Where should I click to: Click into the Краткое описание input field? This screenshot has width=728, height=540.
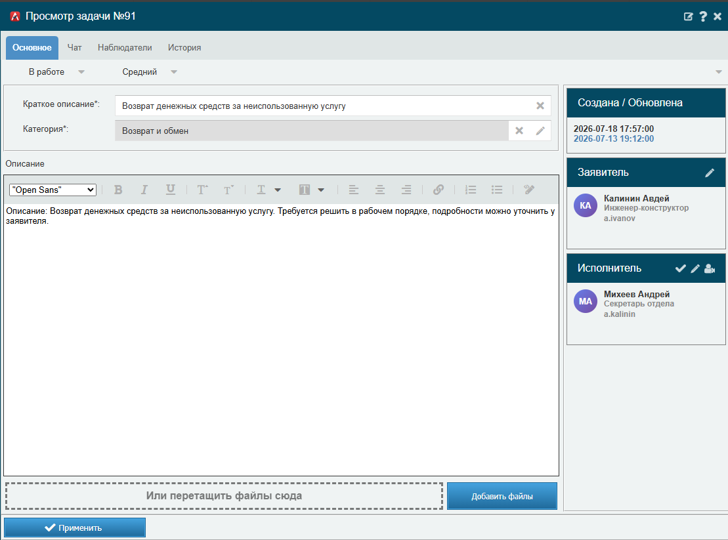325,106
